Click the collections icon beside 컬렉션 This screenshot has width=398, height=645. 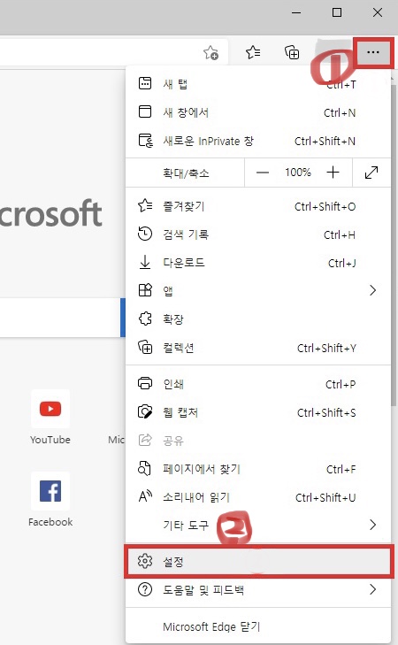145,347
